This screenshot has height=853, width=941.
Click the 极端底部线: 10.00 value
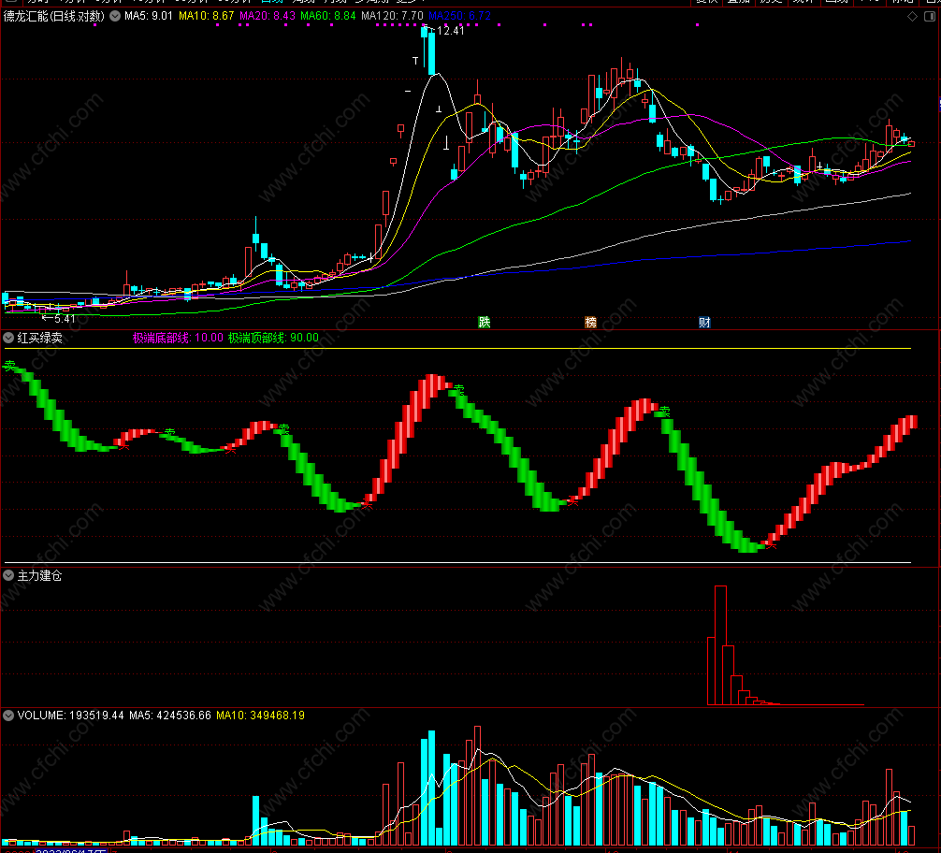pyautogui.click(x=178, y=338)
